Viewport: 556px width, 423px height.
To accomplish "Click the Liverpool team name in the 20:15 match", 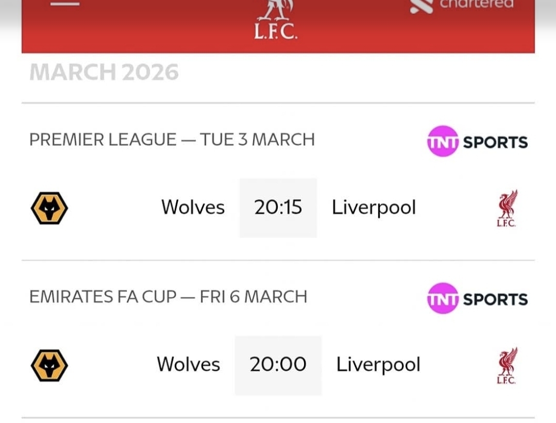I will [374, 208].
